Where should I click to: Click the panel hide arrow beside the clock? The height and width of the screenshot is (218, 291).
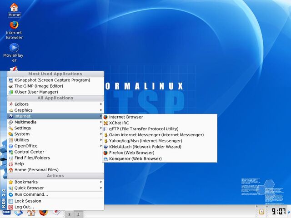tap(289, 211)
